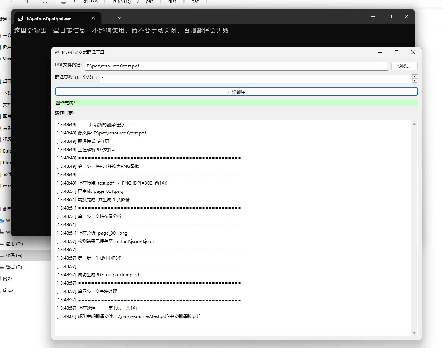
Task: Increase page count with up stepper arrow
Action: point(415,76)
